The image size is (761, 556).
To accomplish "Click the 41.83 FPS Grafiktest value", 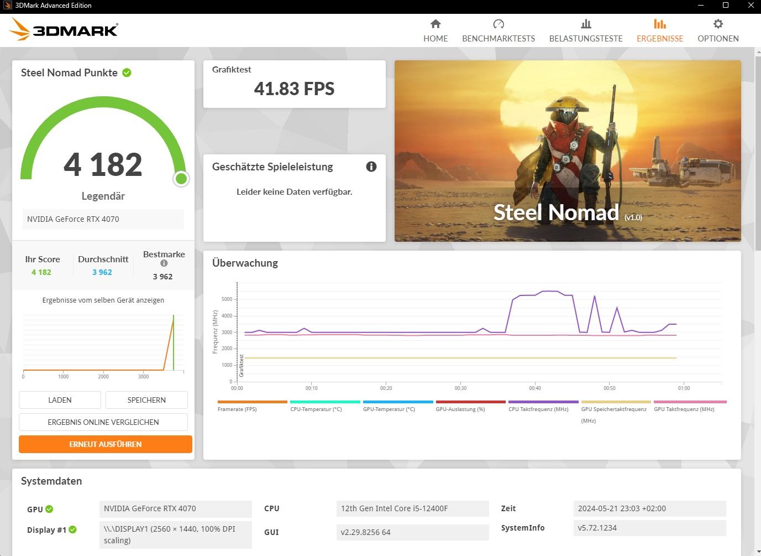I will coord(294,89).
